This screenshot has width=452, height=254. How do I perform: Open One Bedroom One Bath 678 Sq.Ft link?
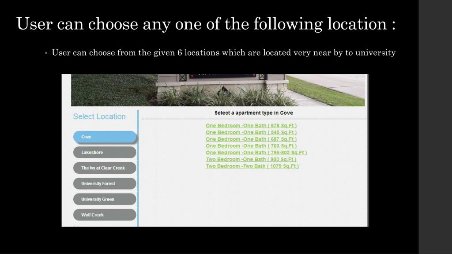click(x=251, y=126)
